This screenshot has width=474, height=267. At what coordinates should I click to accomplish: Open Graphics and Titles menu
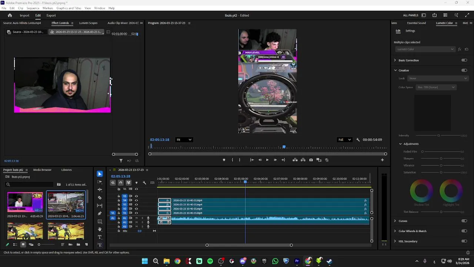[x=69, y=8]
